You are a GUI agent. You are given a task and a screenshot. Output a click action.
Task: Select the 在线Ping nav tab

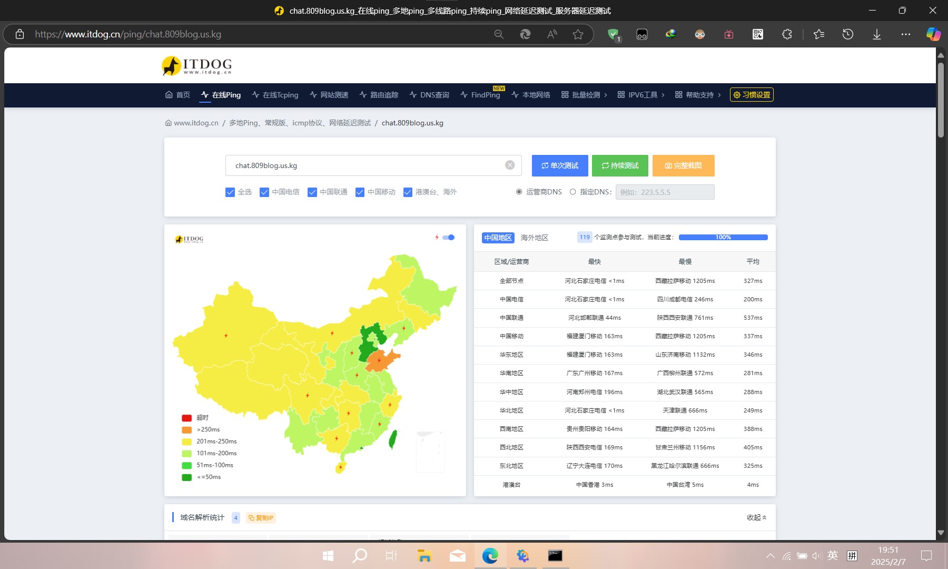(221, 95)
